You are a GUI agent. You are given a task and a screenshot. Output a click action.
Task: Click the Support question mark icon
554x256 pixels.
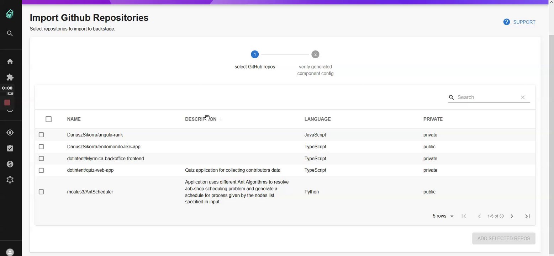[x=506, y=22]
